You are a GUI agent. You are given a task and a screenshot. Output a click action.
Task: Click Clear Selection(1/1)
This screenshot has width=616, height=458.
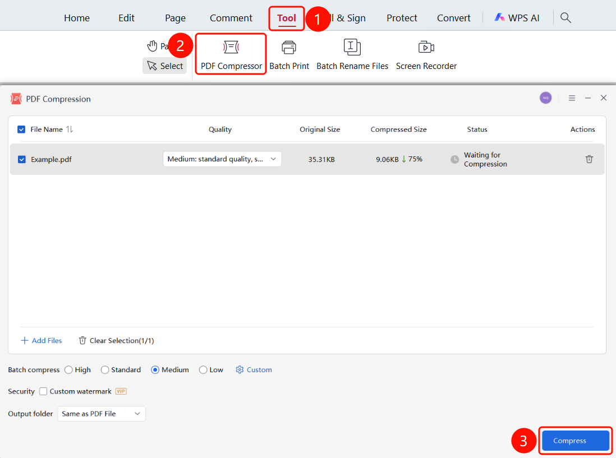tap(116, 340)
